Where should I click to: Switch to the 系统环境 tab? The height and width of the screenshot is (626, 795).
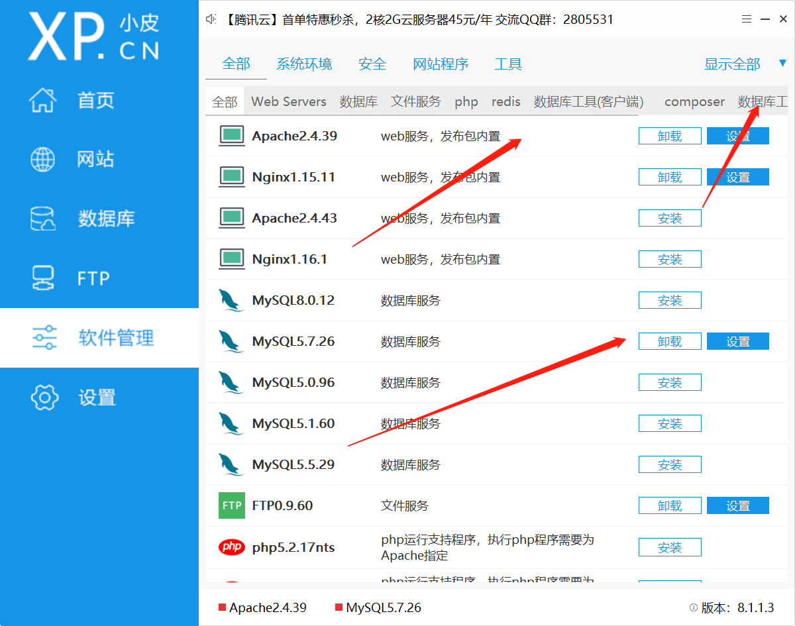coord(305,64)
